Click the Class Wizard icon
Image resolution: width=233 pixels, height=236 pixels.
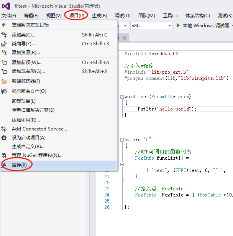pyautogui.click(x=4, y=44)
